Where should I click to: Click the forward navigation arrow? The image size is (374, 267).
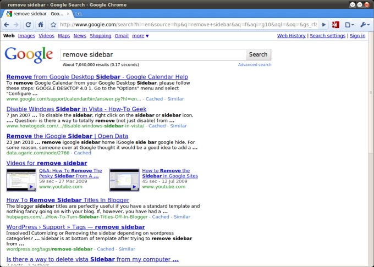click(16, 25)
